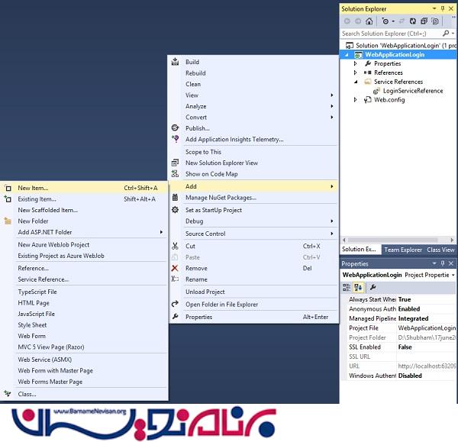This screenshot has height=442, width=458.
Task: Toggle Alphabetical sort icon in Properties panel
Action: pyautogui.click(x=358, y=288)
